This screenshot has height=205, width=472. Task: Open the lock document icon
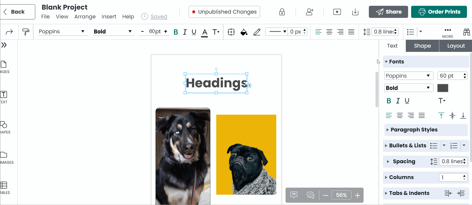click(x=282, y=12)
